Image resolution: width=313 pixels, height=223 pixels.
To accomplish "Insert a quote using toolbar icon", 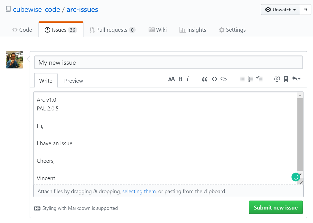I will pyautogui.click(x=205, y=79).
